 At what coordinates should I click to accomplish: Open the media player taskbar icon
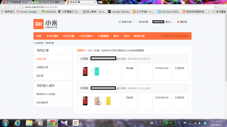pyautogui.click(x=40, y=123)
